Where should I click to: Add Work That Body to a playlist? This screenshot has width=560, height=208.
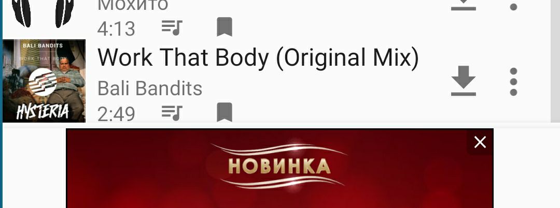point(172,113)
